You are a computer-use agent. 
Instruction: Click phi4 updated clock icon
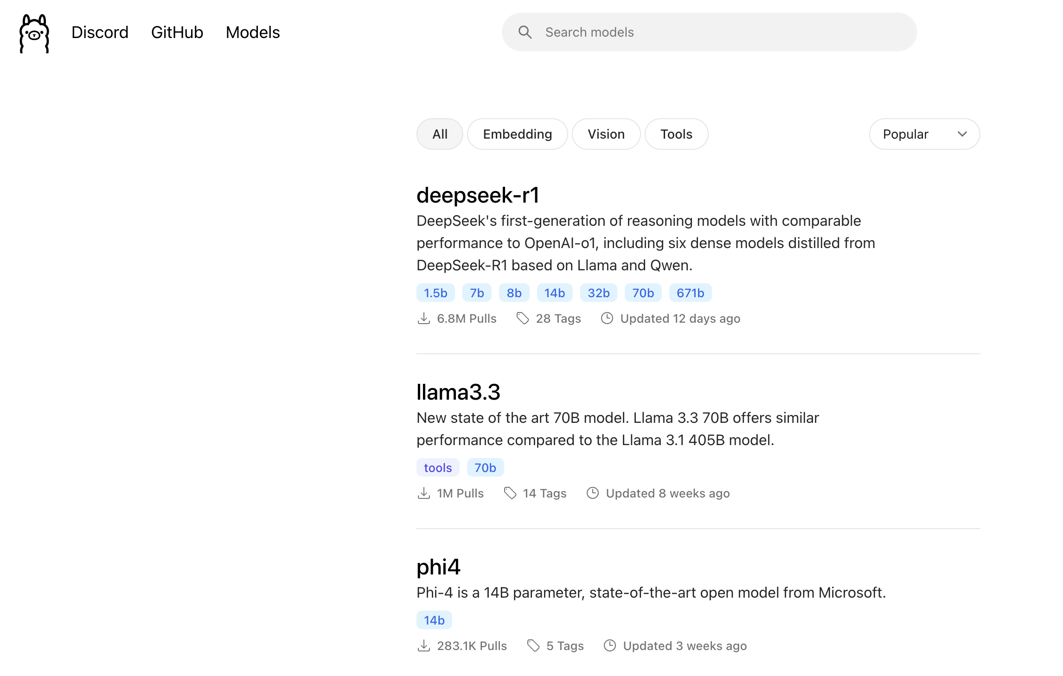(x=610, y=646)
